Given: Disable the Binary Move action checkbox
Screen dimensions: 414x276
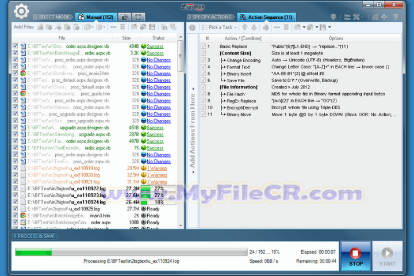Looking at the screenshot, I should point(203,114).
